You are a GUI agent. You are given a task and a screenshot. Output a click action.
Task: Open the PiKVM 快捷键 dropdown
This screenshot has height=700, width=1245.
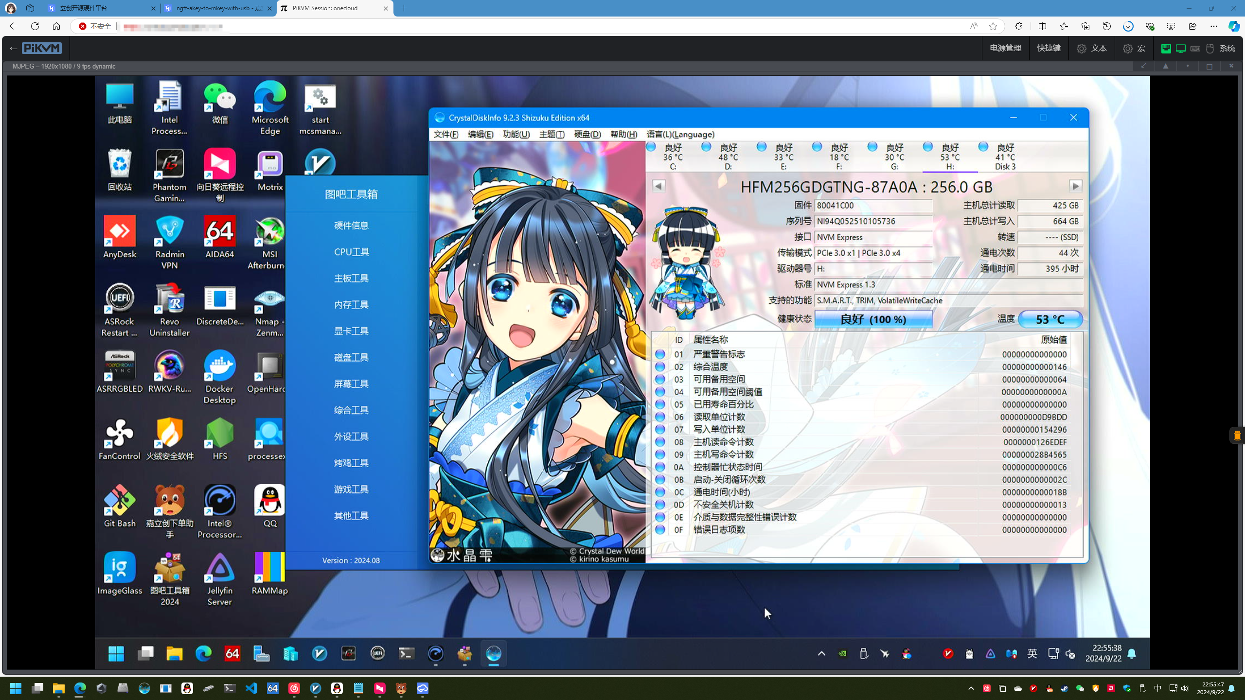click(1049, 48)
